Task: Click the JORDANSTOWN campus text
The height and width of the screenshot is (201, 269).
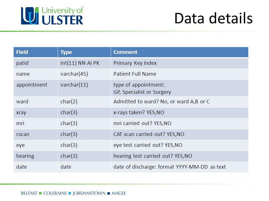Action: (x=89, y=193)
